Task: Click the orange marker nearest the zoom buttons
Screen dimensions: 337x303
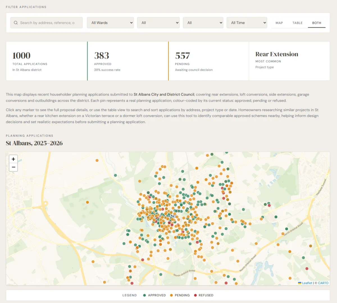Action: coord(97,160)
